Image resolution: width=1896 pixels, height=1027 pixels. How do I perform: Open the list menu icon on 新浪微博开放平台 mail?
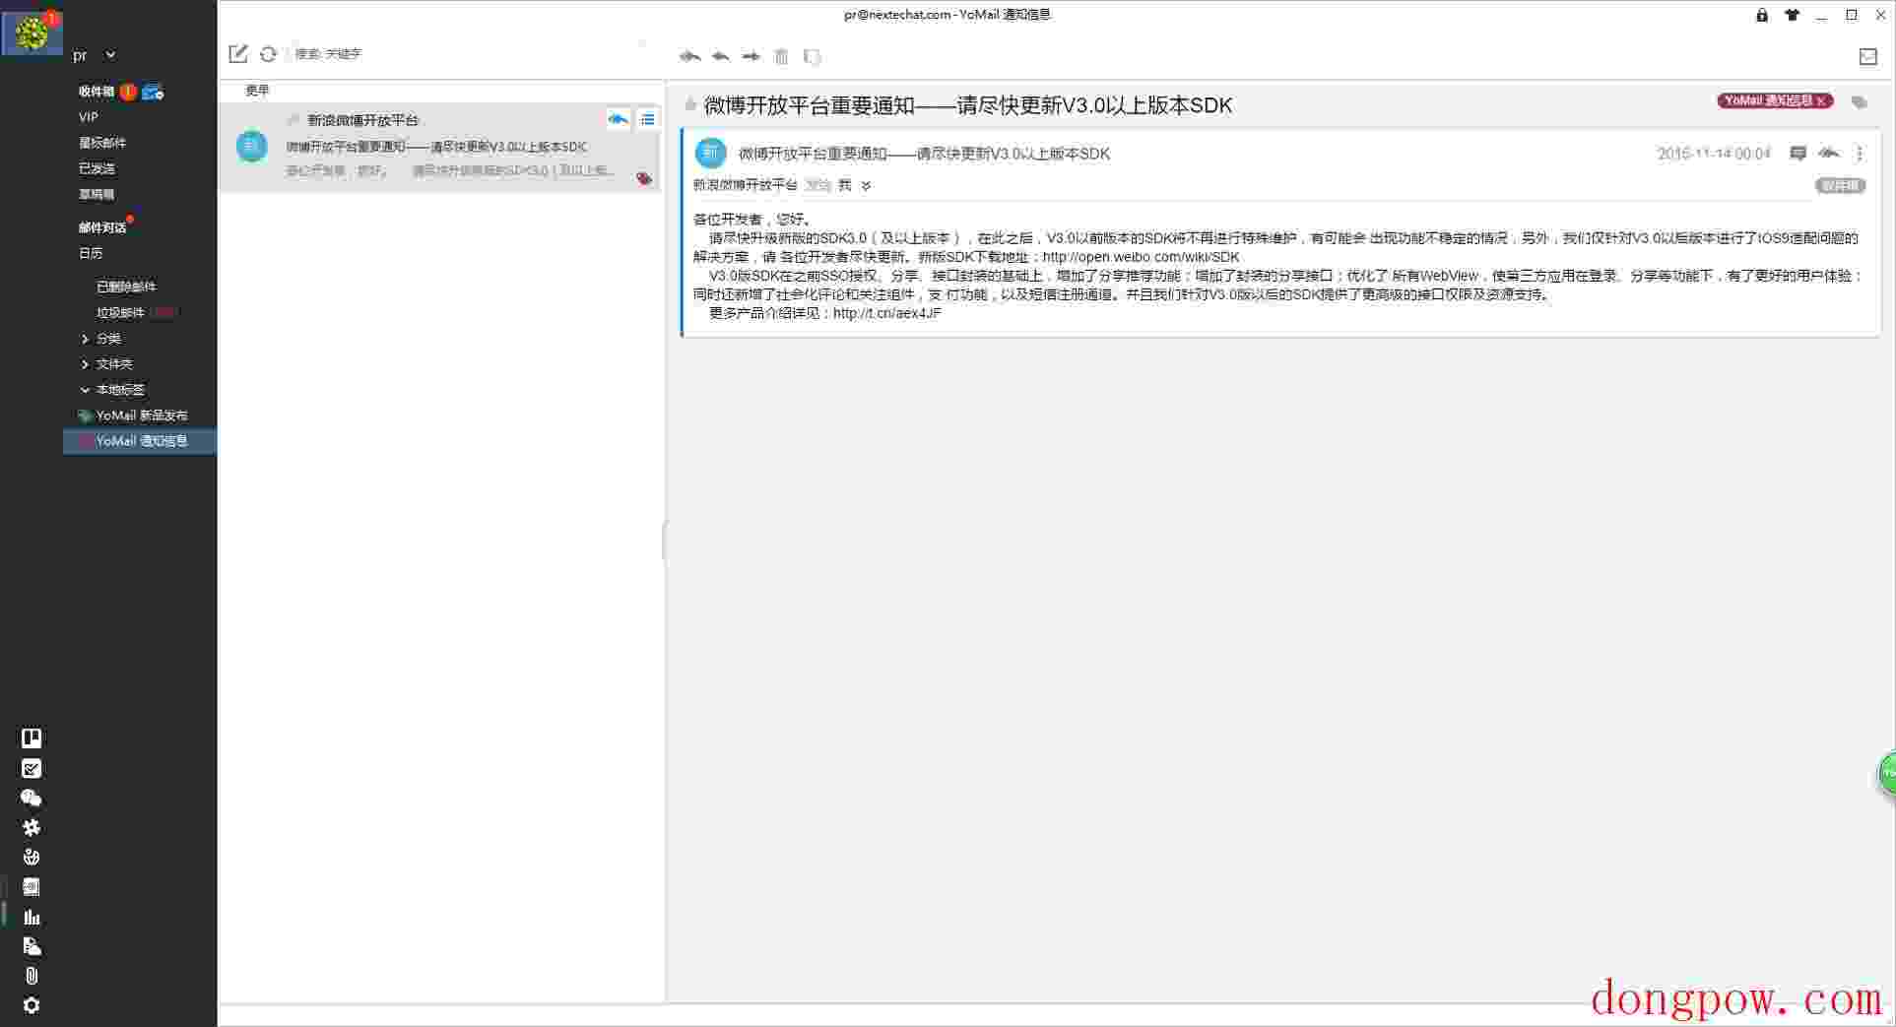[x=647, y=119]
